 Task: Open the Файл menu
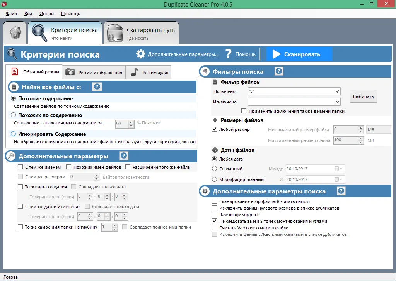pyautogui.click(x=11, y=14)
